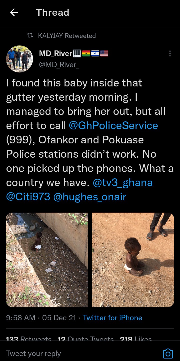Tap the retweet icon beside KALYJAY Retweeted
180x361 pixels.
(x=30, y=36)
